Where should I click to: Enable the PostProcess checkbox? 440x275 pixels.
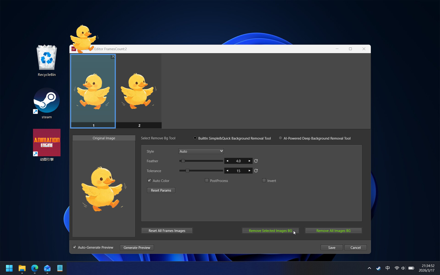pyautogui.click(x=207, y=180)
